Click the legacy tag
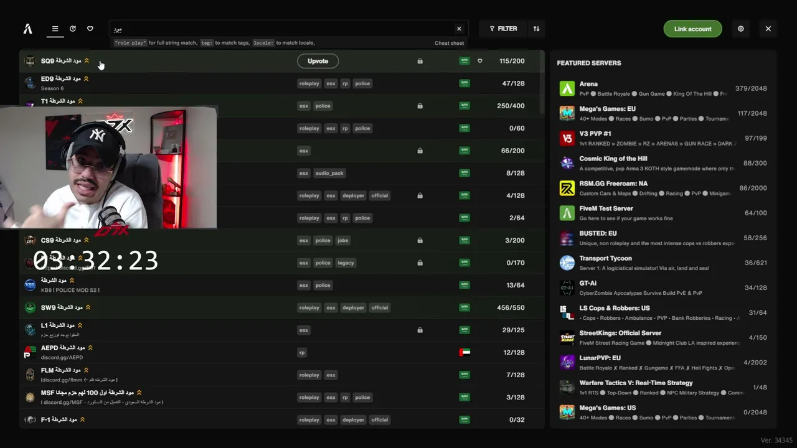This screenshot has width=797, height=448. click(x=346, y=263)
